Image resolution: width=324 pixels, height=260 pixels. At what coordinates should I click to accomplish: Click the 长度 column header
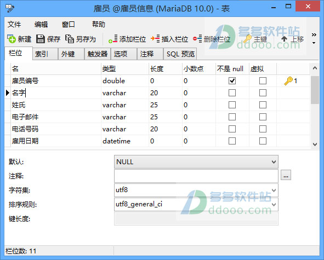[x=166, y=69]
